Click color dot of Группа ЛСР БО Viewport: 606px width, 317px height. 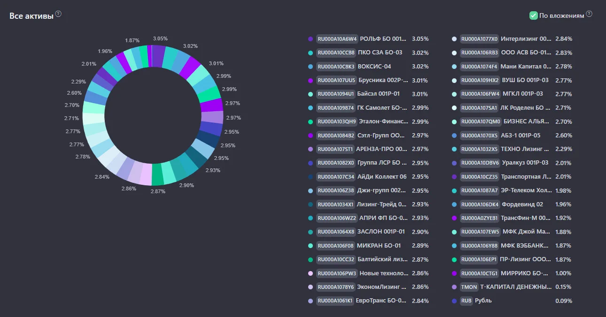pyautogui.click(x=311, y=163)
